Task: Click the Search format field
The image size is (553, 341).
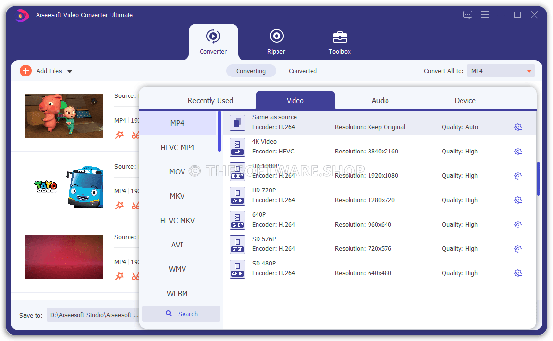Action: point(181,314)
